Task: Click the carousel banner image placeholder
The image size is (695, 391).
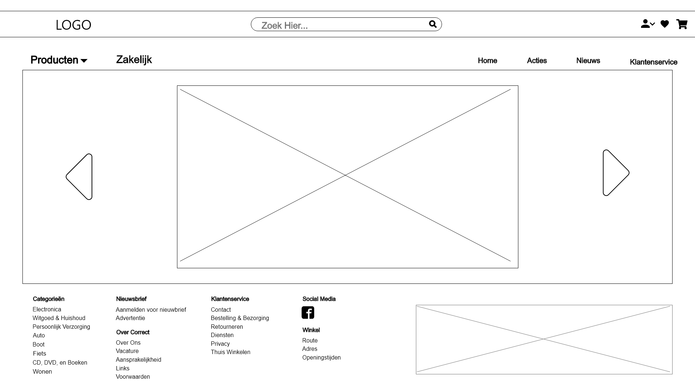Action: click(x=347, y=177)
